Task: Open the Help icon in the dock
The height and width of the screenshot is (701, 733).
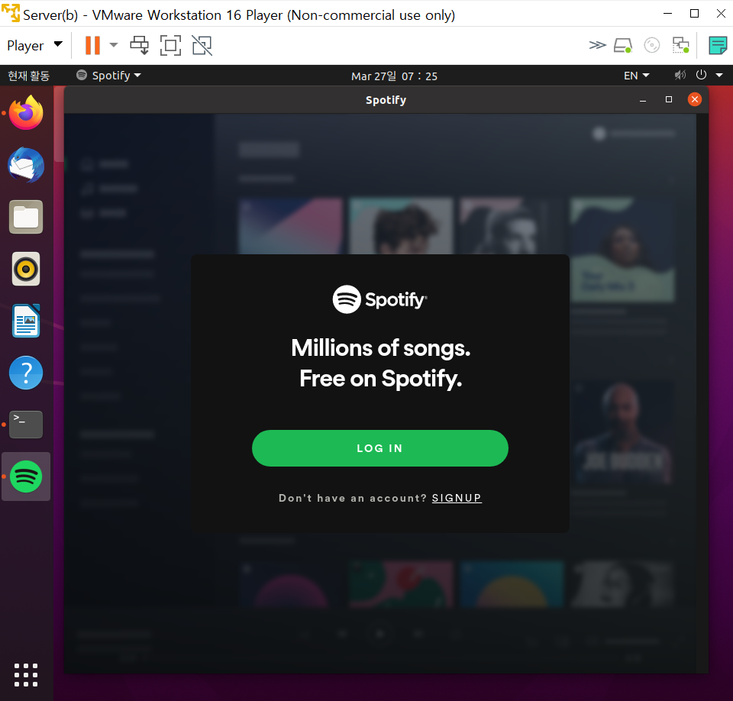Action: (x=26, y=373)
